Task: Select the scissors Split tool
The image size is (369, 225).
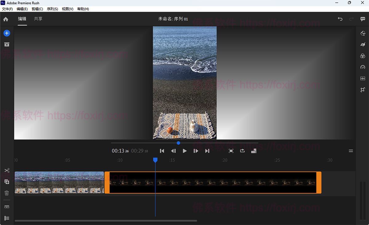Action: [7, 170]
